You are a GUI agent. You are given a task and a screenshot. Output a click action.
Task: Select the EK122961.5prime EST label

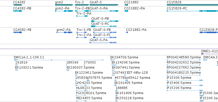point(89,73)
